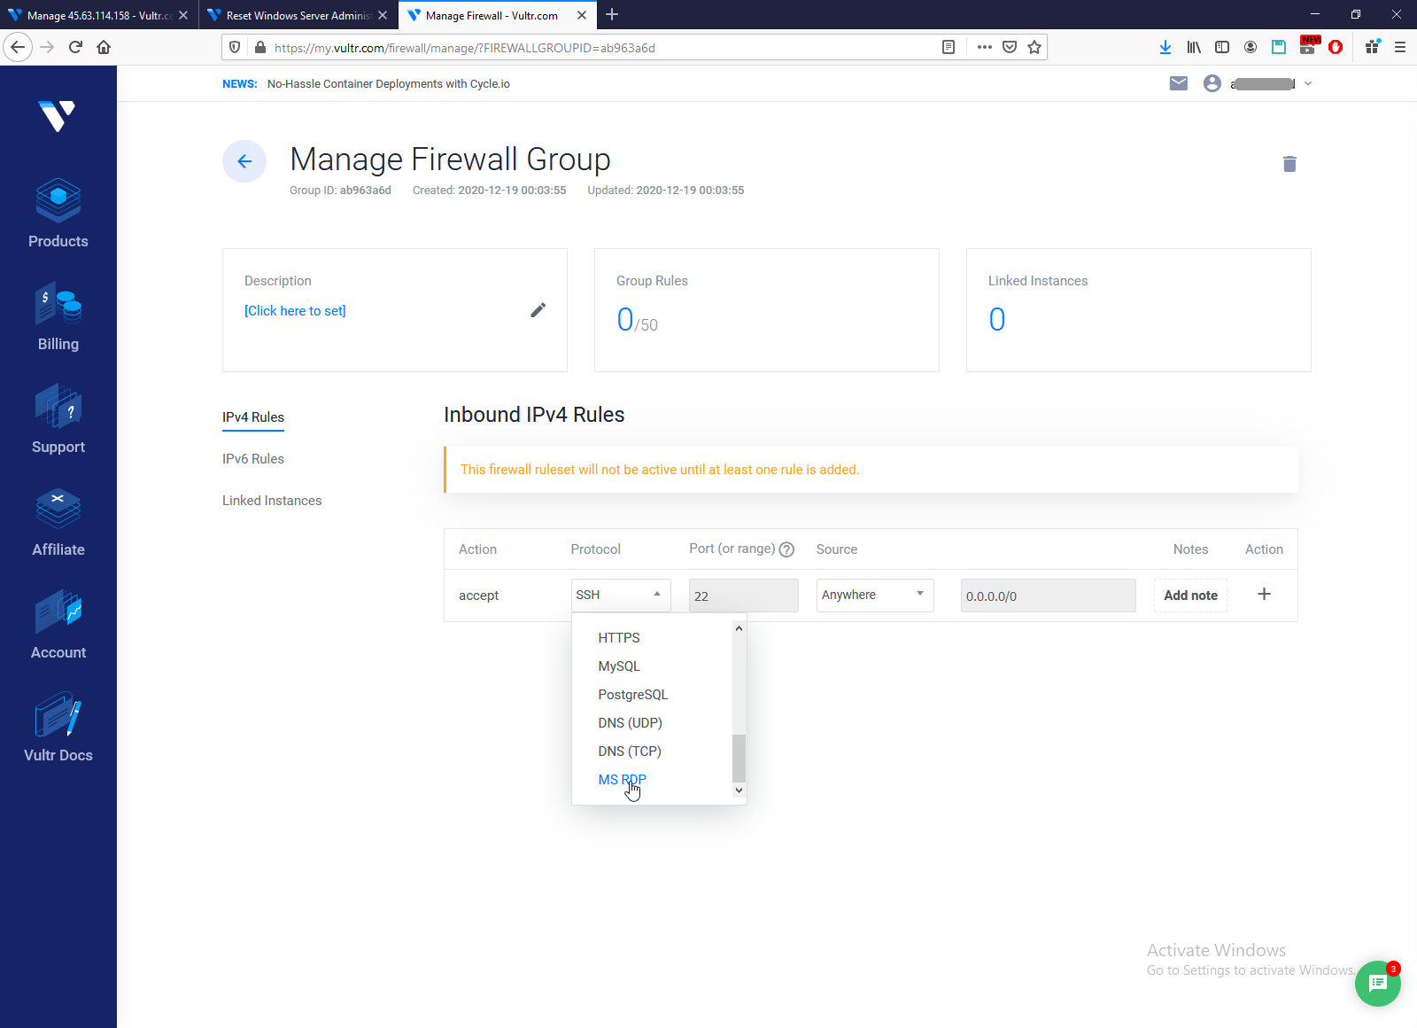Delete firewall group with trash icon
The height and width of the screenshot is (1028, 1417).
[1289, 164]
